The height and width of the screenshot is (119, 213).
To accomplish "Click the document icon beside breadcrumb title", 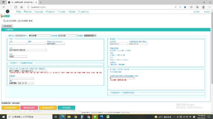I will [4, 21].
